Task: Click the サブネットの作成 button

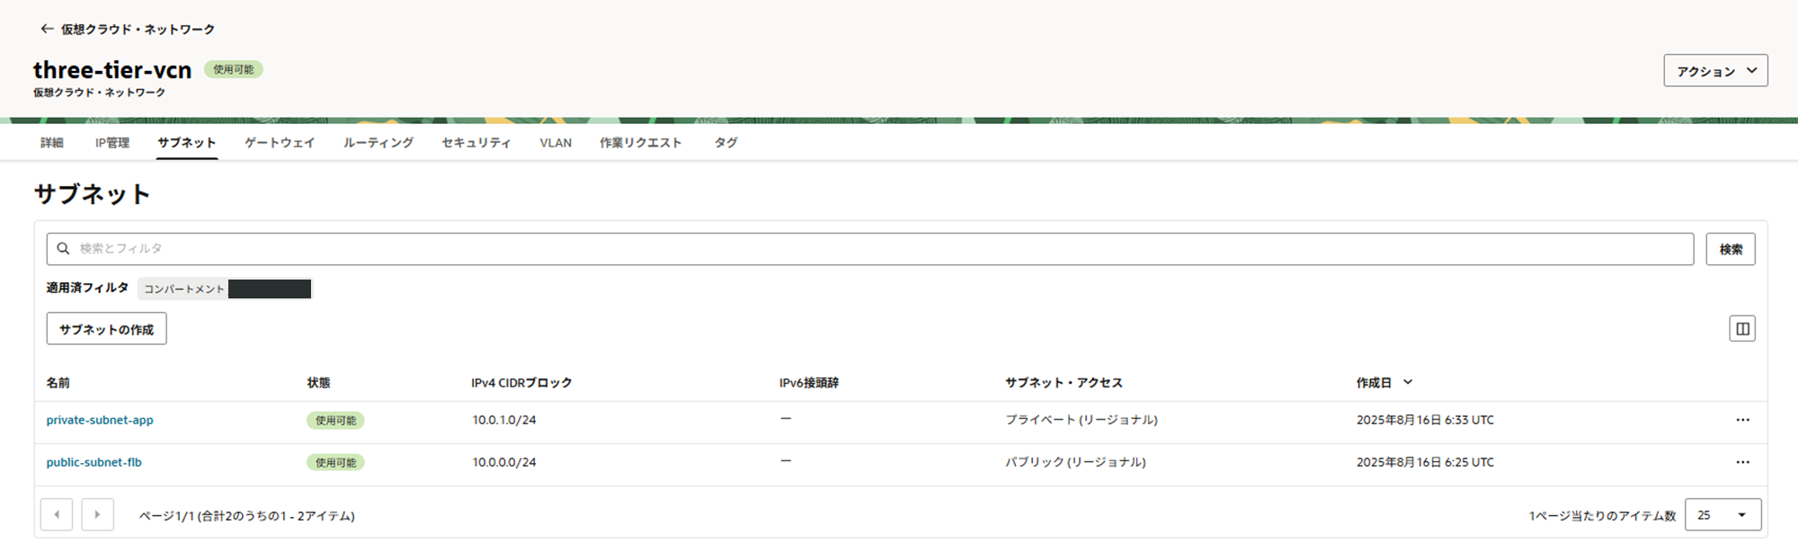Action: (106, 329)
